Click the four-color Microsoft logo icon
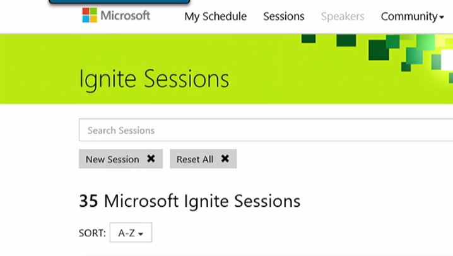 pyautogui.click(x=90, y=15)
